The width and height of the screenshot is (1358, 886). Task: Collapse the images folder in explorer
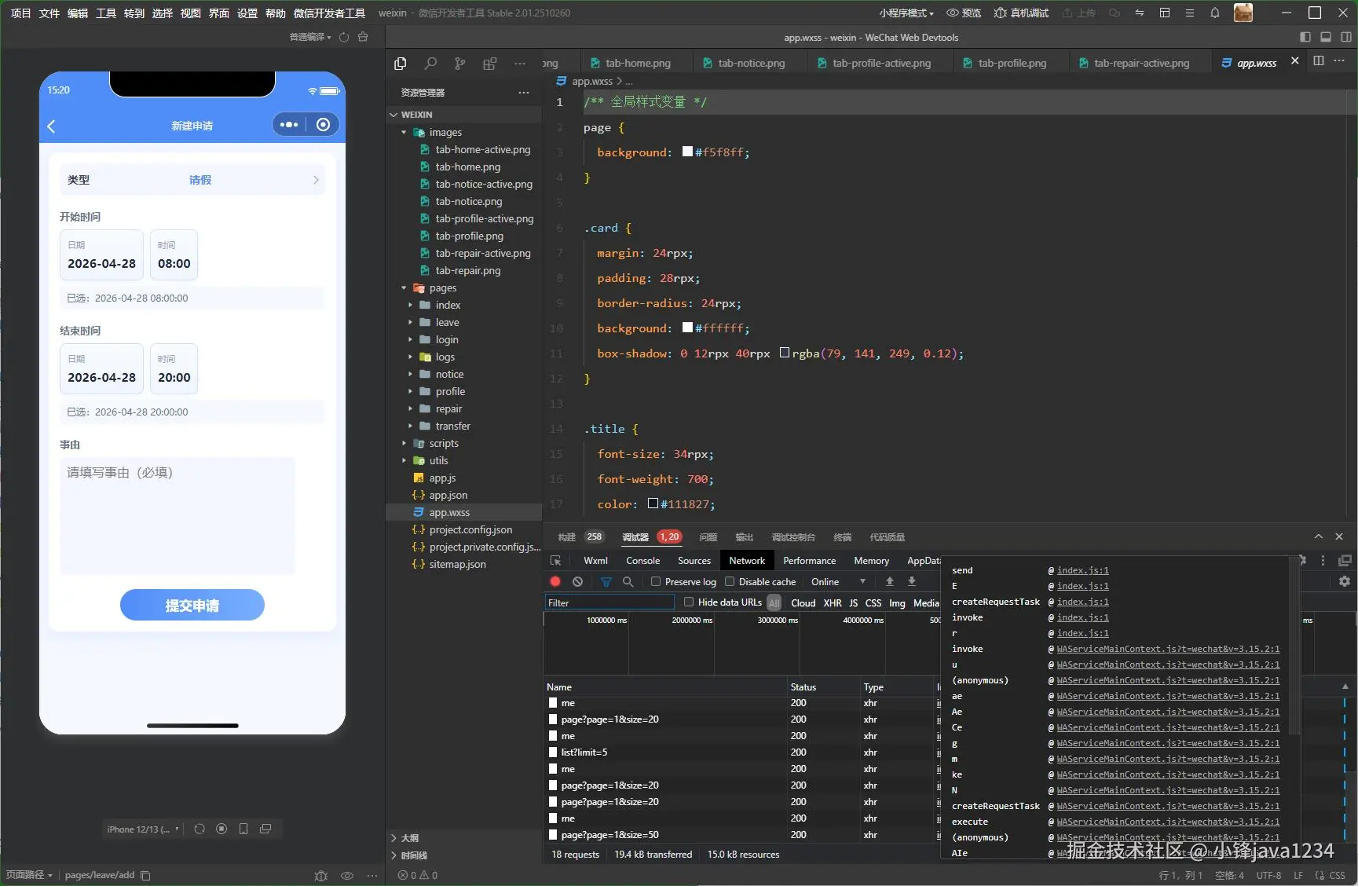click(x=445, y=133)
